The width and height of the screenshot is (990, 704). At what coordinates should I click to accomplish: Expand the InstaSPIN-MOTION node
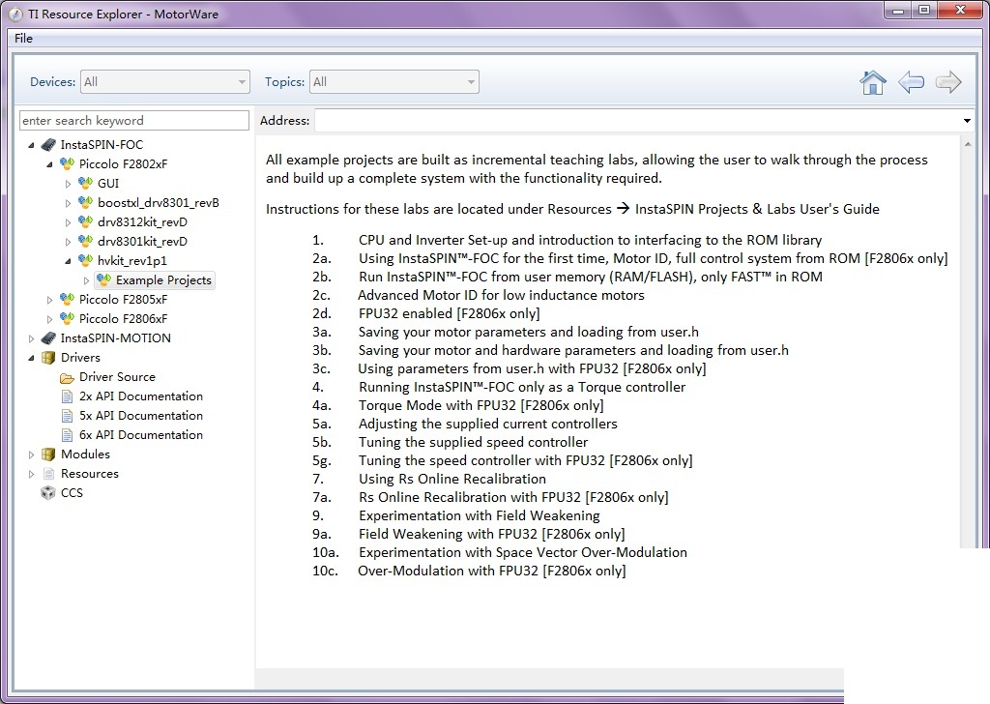[31, 338]
